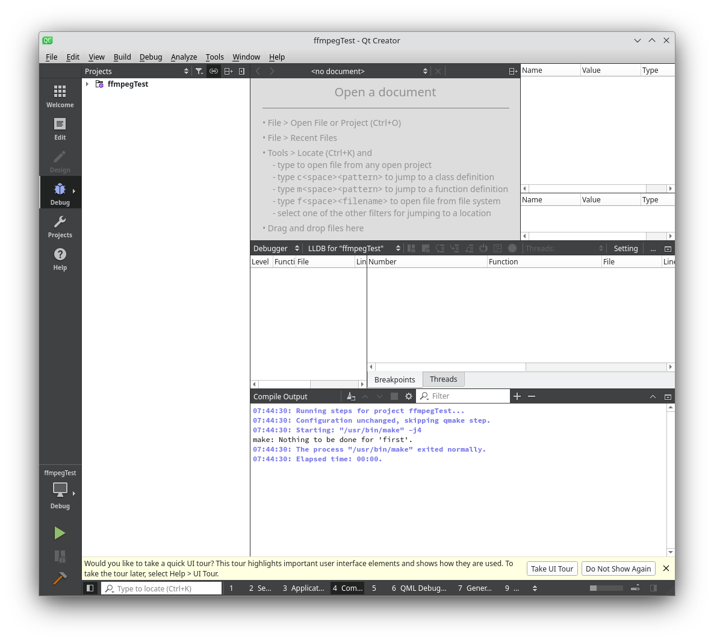
Task: Open the Help menu
Action: click(277, 57)
